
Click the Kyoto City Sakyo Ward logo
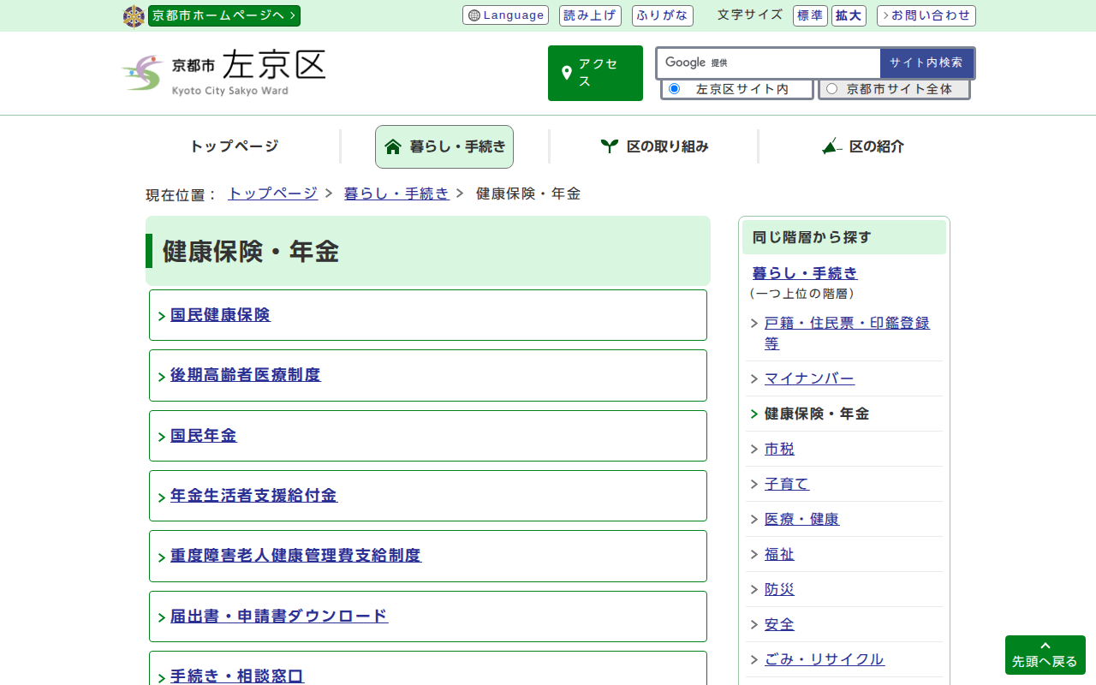coord(223,73)
